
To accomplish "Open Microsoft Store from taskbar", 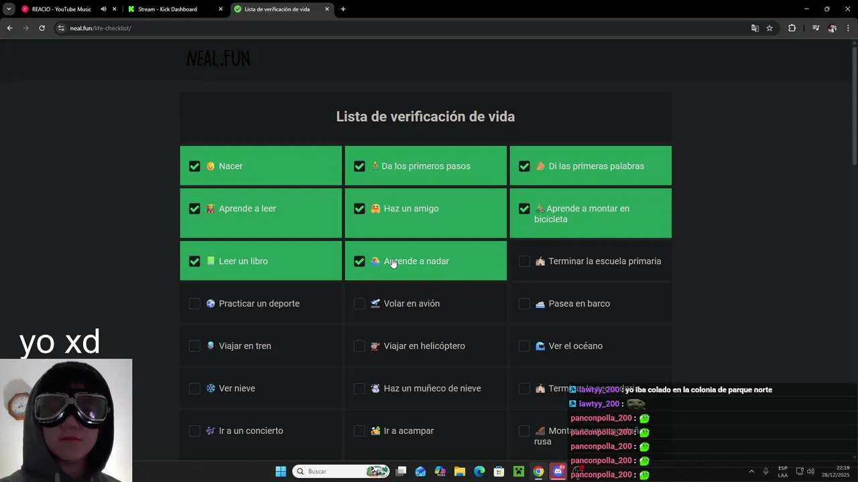I will click(x=499, y=471).
